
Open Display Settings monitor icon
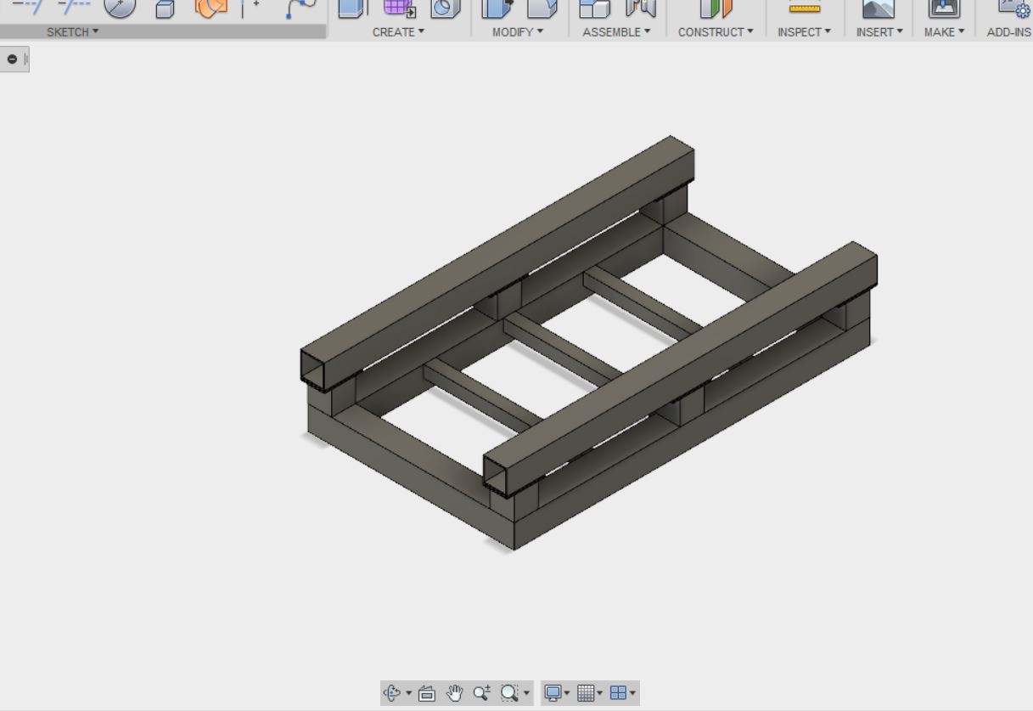553,693
